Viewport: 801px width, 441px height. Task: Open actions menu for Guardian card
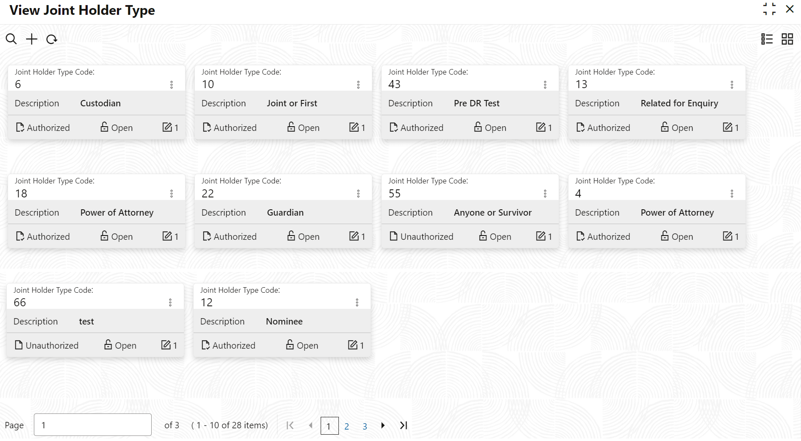358,194
